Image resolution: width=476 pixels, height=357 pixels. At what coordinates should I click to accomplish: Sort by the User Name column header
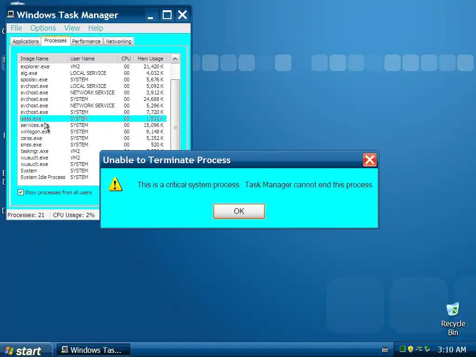[93, 59]
